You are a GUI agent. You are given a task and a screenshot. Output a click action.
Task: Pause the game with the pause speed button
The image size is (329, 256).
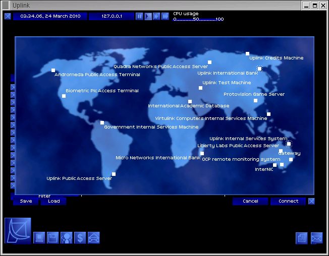click(139, 16)
